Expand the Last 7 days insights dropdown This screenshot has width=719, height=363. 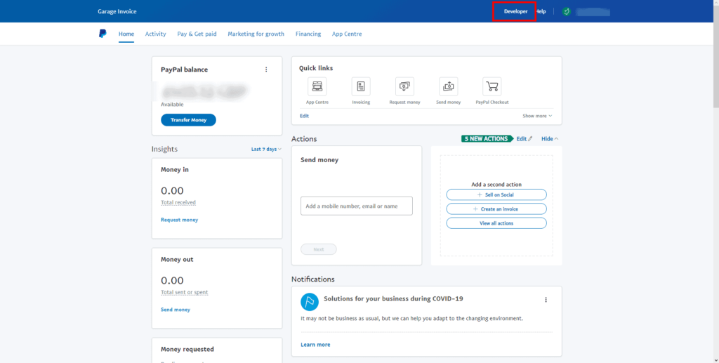point(266,150)
